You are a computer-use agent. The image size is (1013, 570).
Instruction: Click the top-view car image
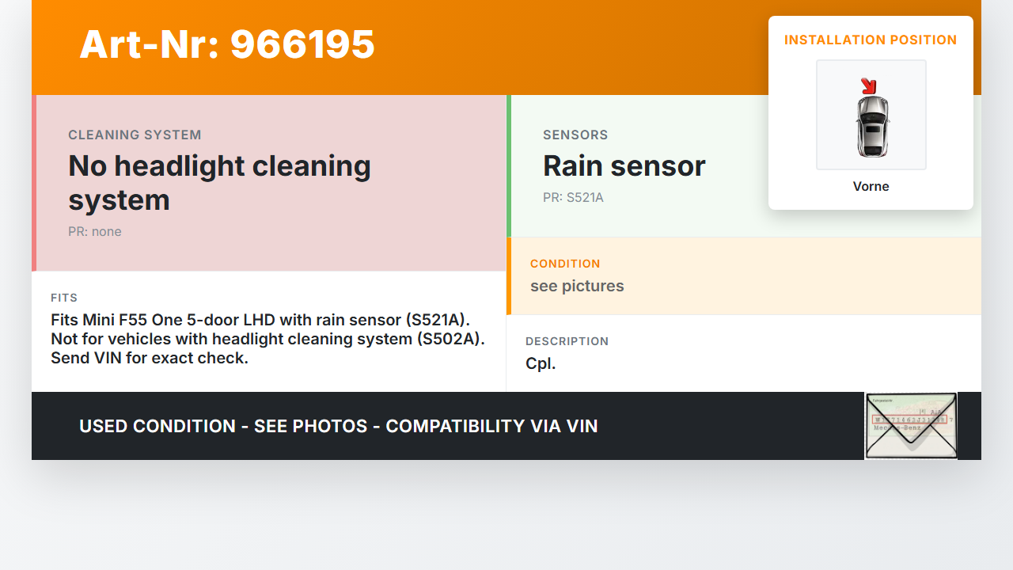[871, 125]
